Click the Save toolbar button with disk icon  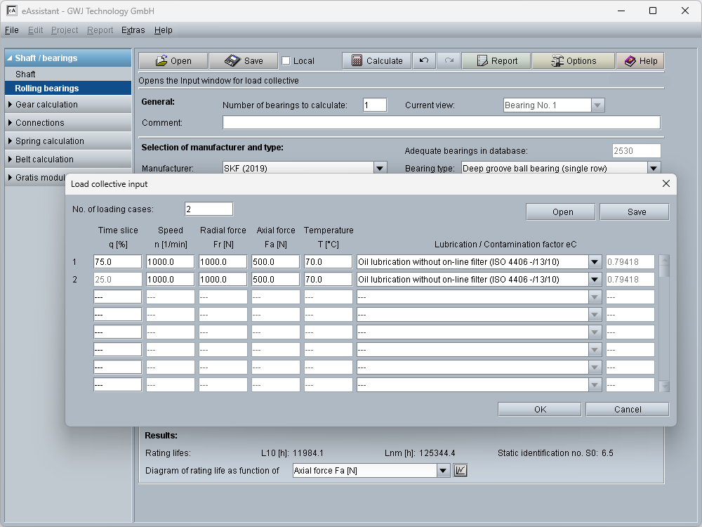coord(243,61)
